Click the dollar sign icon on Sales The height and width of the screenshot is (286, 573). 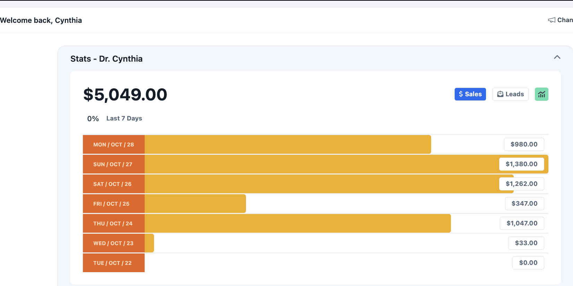[x=461, y=94]
